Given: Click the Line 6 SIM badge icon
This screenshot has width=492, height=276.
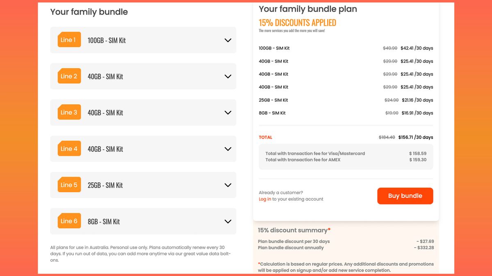Looking at the screenshot, I should click(x=69, y=221).
